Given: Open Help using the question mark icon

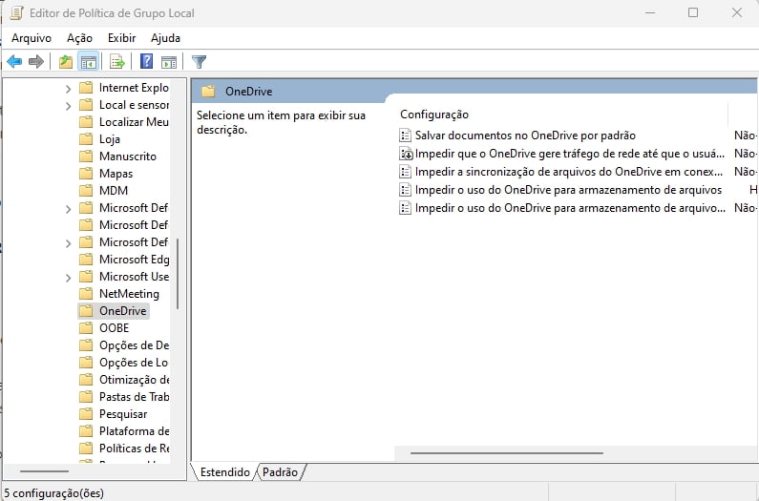Looking at the screenshot, I should [x=146, y=61].
